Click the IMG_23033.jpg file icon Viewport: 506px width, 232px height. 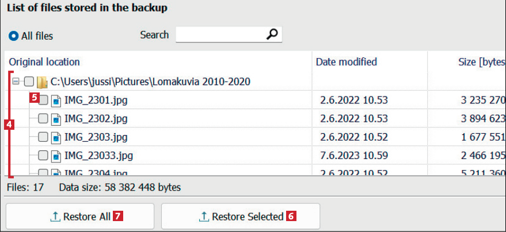56,156
